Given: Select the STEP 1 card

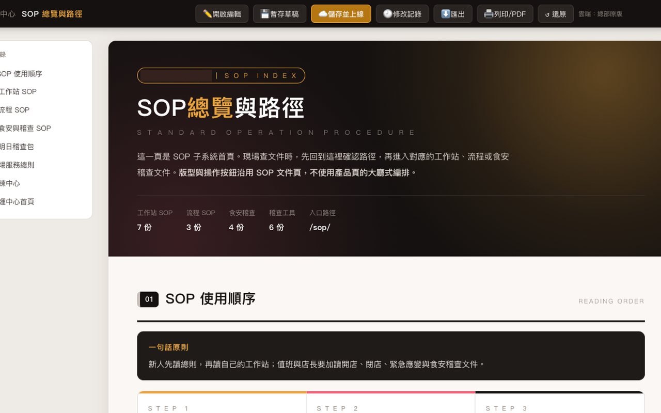Looking at the screenshot, I should (x=222, y=403).
